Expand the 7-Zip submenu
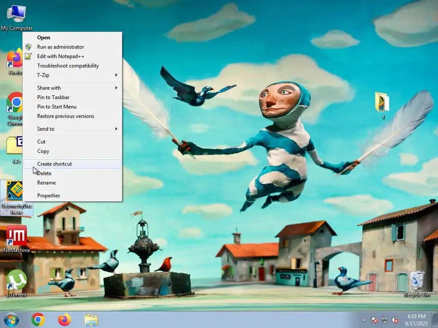Image resolution: width=438 pixels, height=328 pixels. 72,75
